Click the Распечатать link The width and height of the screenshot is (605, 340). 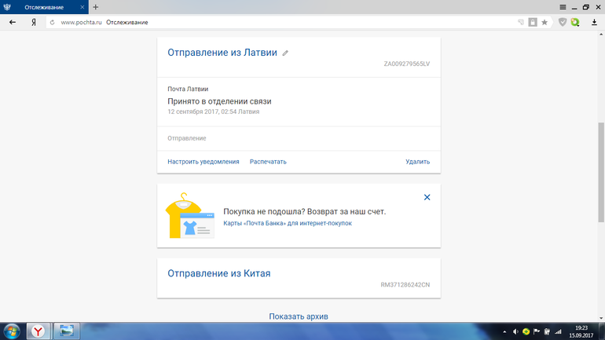[268, 162]
